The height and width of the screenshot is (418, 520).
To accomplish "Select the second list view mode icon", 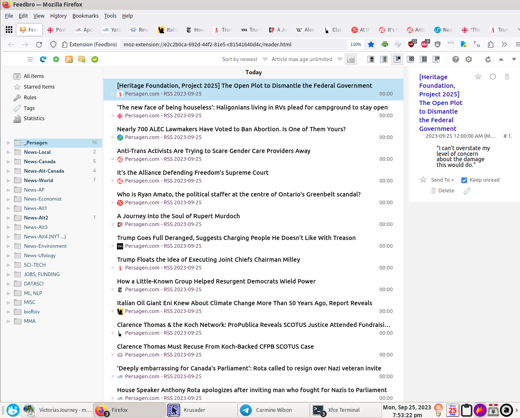I will pyautogui.click(x=384, y=59).
